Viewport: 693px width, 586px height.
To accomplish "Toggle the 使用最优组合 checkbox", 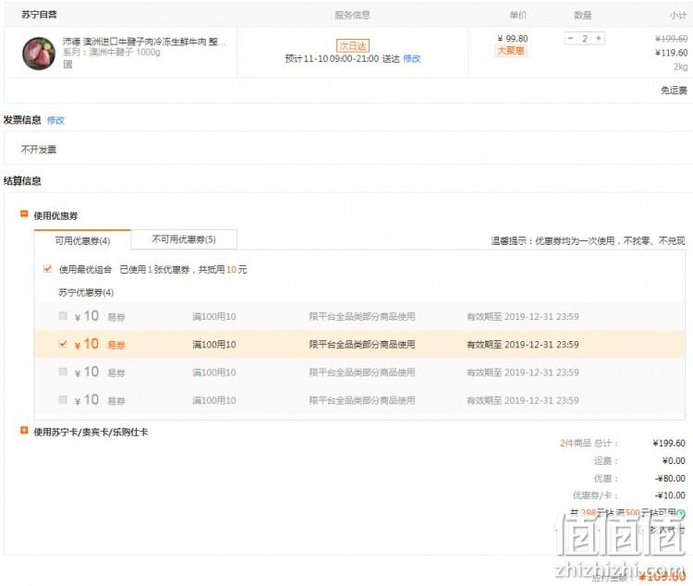I will [48, 269].
